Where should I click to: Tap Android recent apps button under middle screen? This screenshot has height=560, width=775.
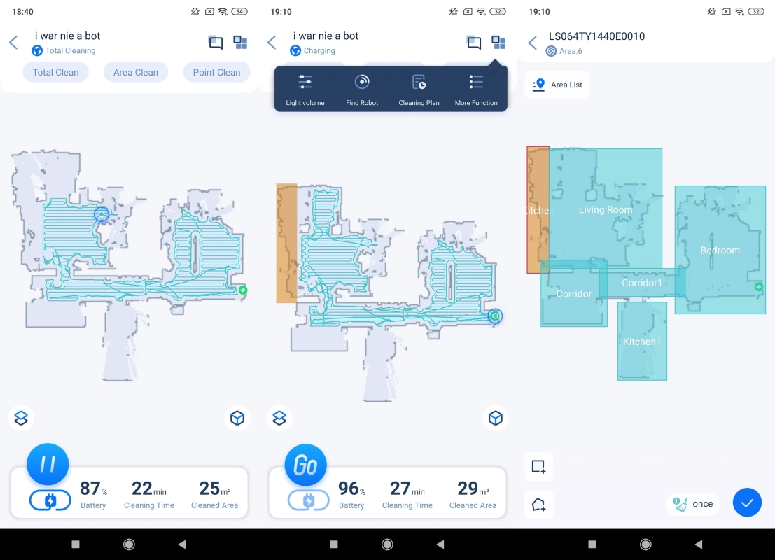334,544
